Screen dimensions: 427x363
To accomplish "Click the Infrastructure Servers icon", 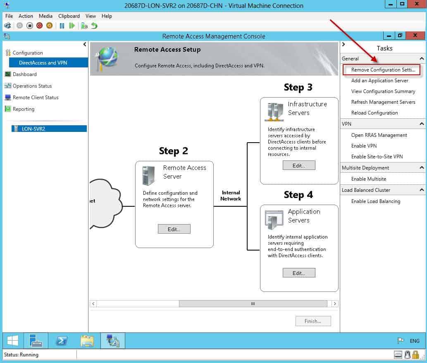I will 274,112.
